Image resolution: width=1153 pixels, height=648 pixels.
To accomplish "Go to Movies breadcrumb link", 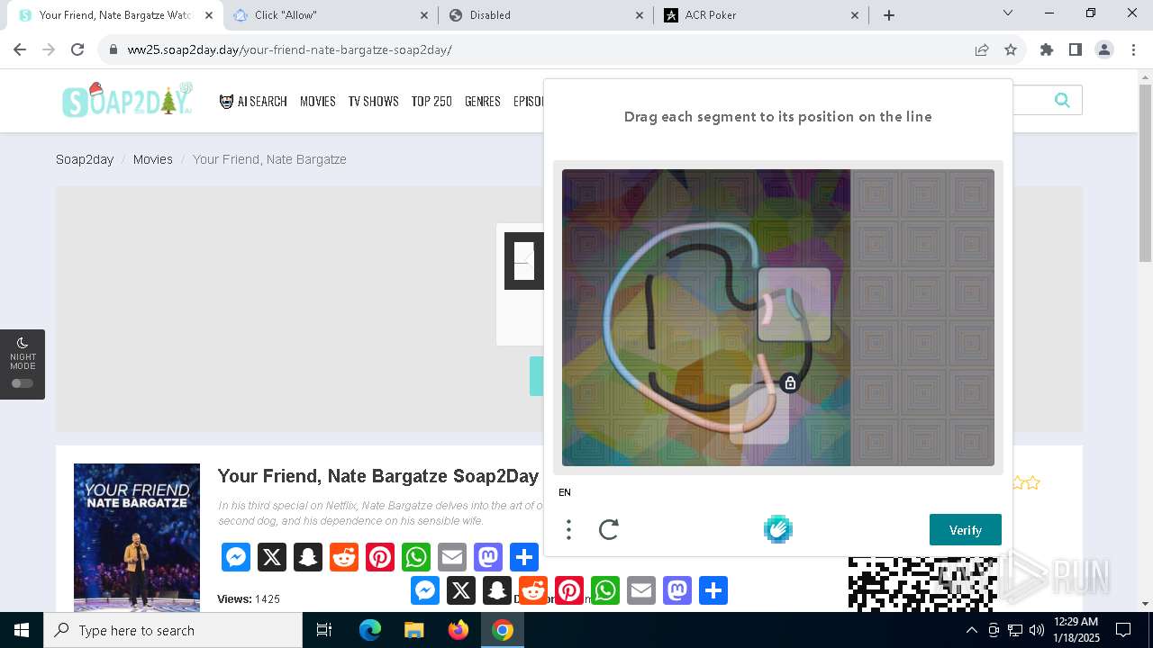I will [x=153, y=159].
